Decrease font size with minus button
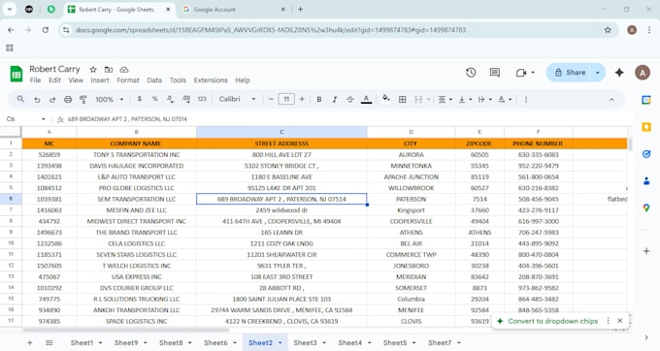 point(271,99)
